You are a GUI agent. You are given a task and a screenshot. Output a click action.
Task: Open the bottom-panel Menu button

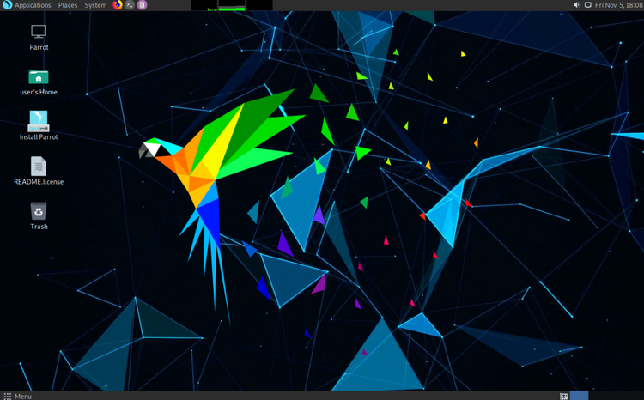click(x=18, y=396)
